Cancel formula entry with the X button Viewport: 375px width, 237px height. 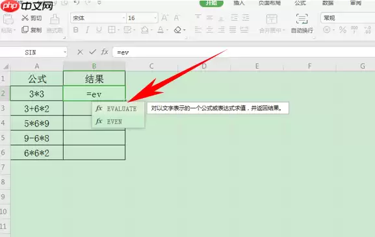coord(80,52)
